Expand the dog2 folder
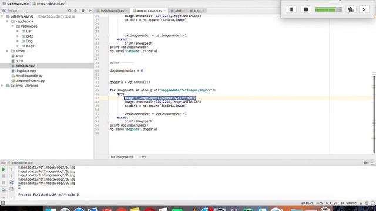The image size is (376, 211). (x=18, y=46)
